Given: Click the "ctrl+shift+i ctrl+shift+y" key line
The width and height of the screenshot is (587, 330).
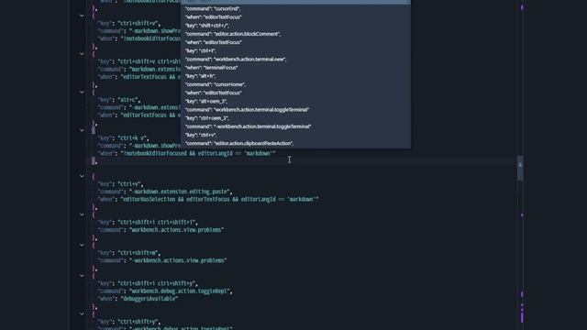Looking at the screenshot, I should pos(148,283).
